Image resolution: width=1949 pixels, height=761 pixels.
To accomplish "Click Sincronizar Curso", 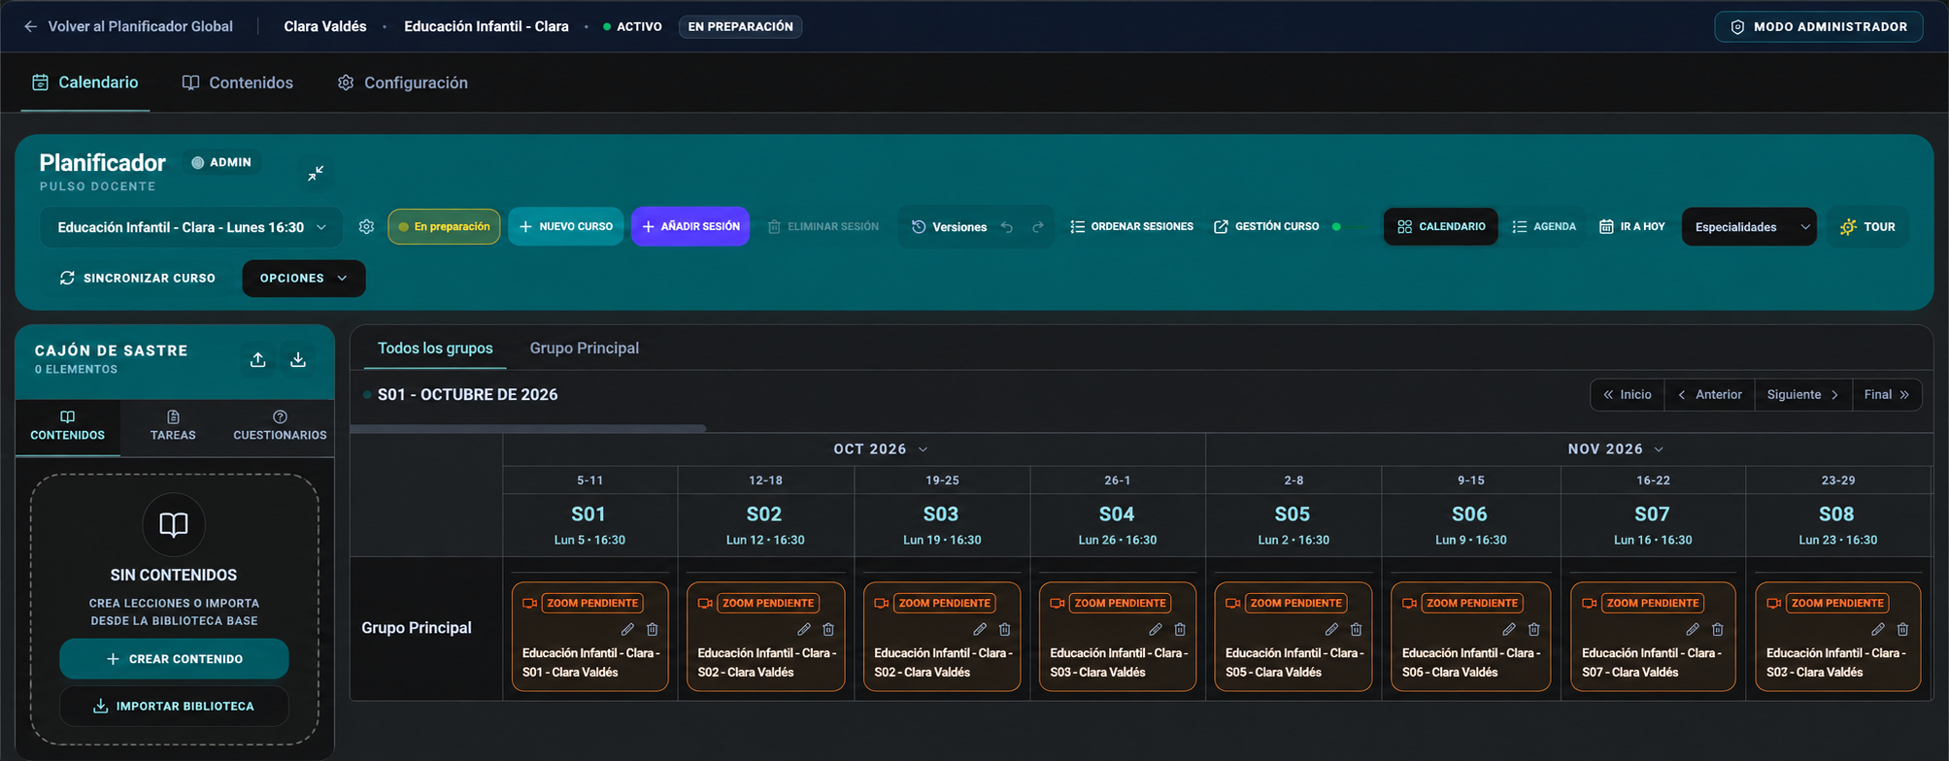I will 138,279.
